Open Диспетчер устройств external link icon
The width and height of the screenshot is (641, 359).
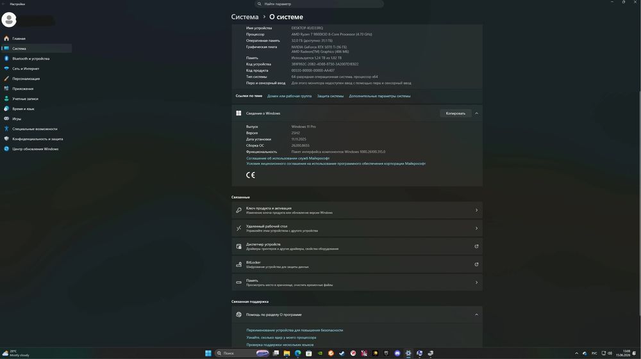(x=476, y=246)
